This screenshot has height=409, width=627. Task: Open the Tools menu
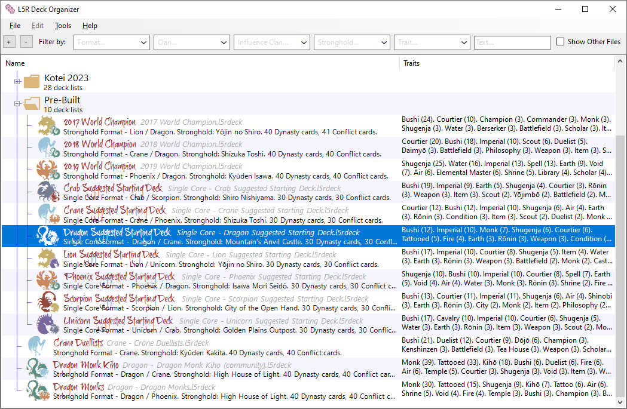point(63,26)
